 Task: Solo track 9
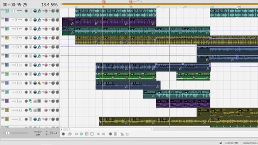[x=57, y=65]
